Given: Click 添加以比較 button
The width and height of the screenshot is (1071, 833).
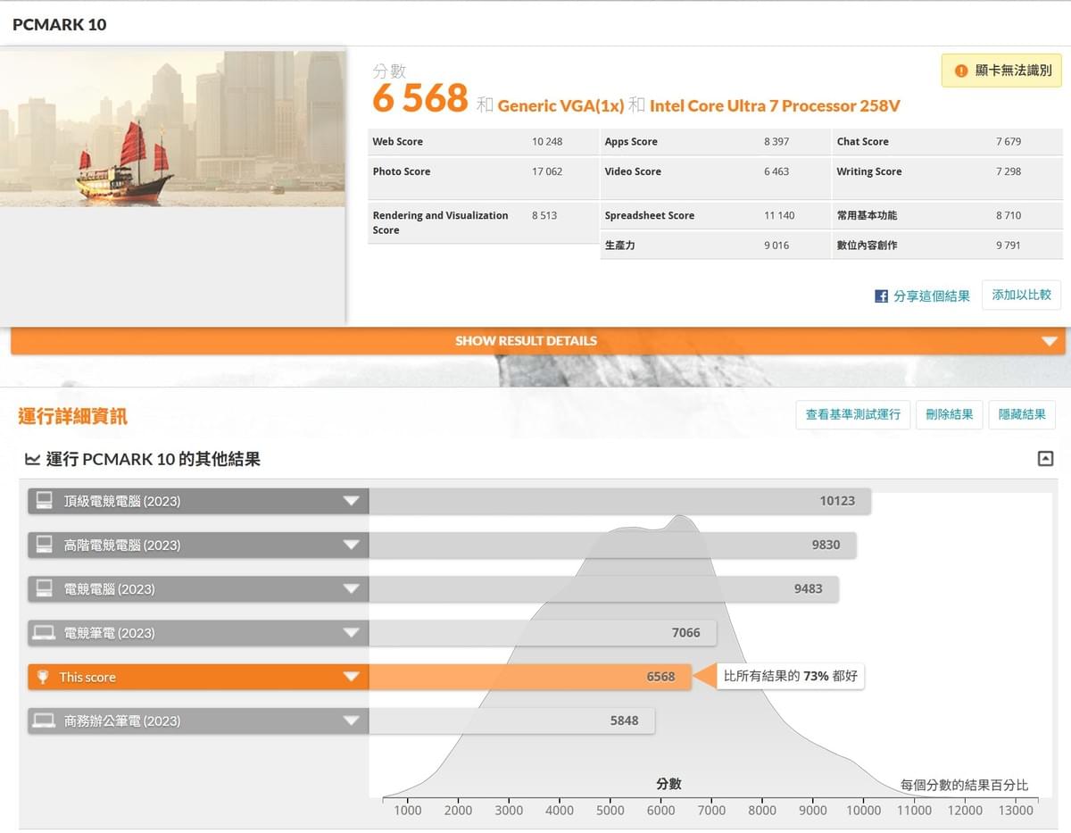Looking at the screenshot, I should click(1021, 295).
